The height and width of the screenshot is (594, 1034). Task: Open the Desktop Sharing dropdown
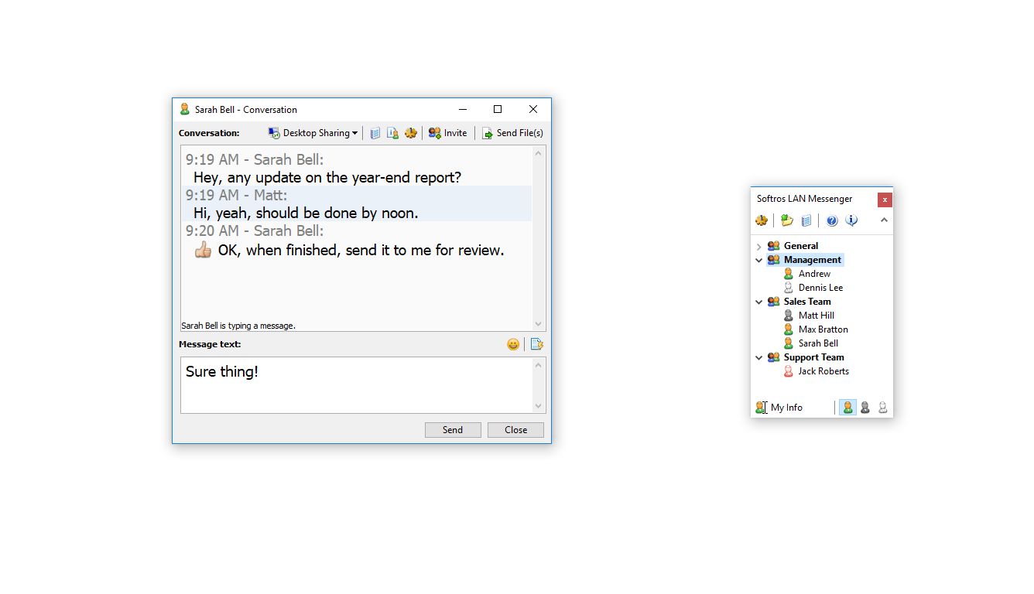313,132
